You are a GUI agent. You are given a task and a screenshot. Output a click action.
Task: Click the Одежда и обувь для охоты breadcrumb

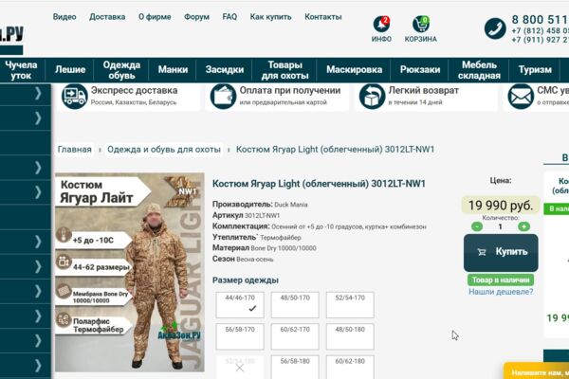164,150
